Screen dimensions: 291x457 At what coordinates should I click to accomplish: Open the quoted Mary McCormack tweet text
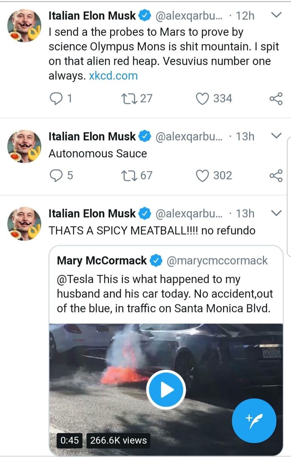pyautogui.click(x=164, y=293)
